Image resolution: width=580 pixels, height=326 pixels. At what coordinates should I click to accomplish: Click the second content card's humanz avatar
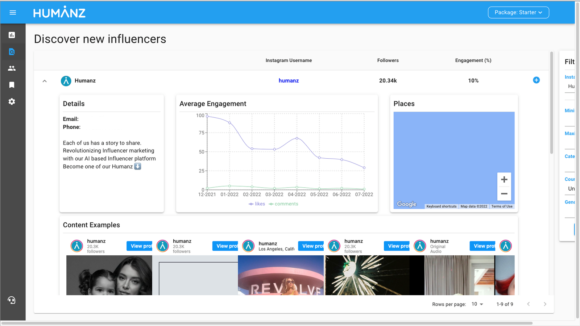point(162,246)
